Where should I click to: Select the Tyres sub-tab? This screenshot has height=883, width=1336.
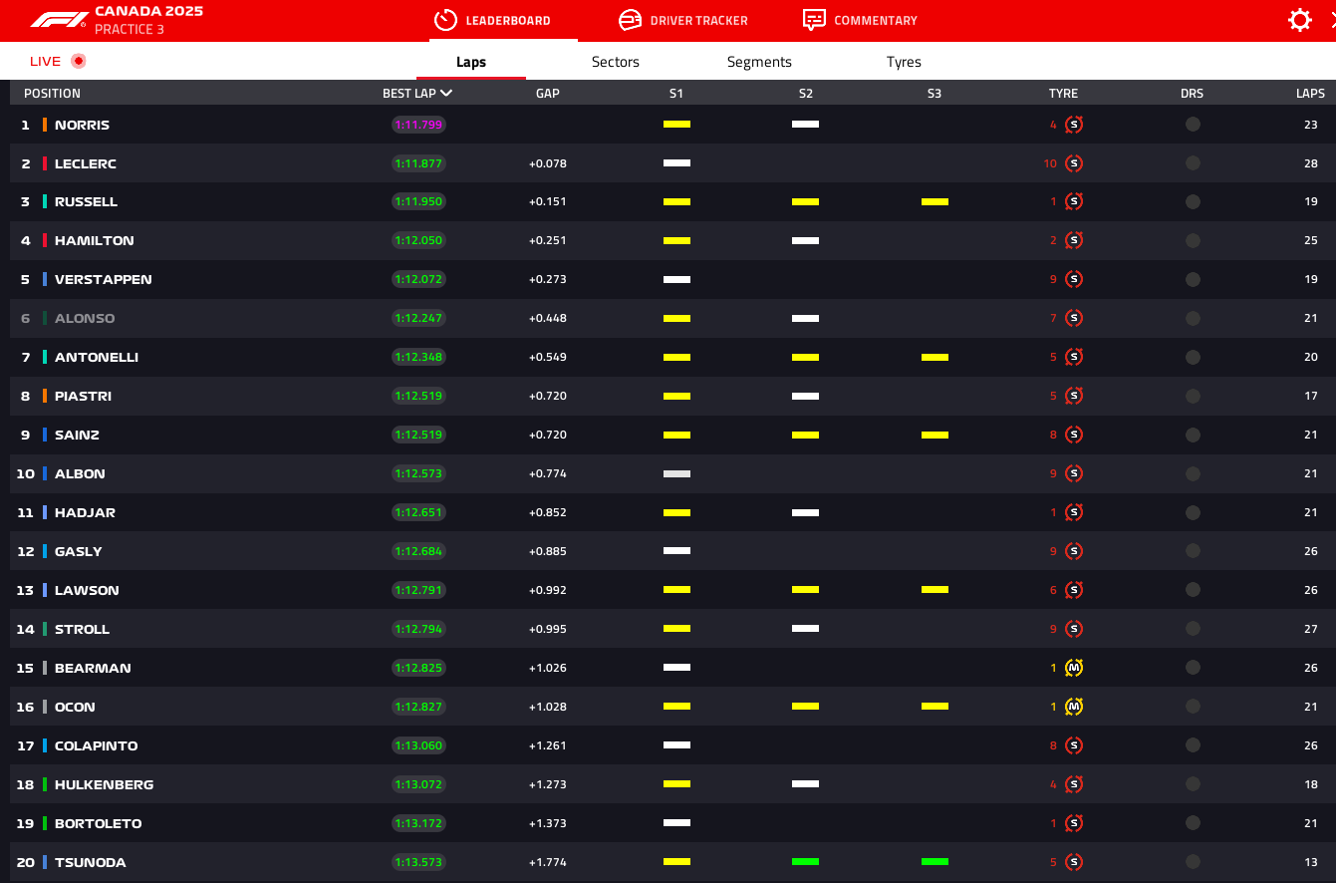coord(904,62)
